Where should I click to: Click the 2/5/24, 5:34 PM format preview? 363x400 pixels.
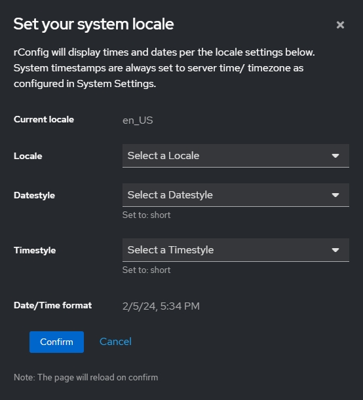coord(161,306)
